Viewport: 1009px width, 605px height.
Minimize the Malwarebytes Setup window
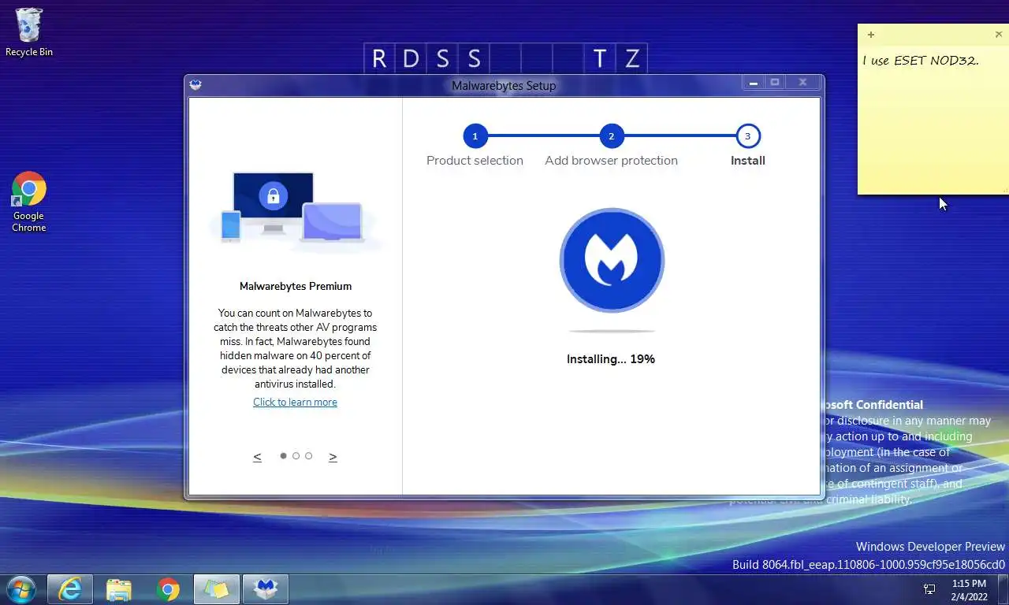click(754, 82)
